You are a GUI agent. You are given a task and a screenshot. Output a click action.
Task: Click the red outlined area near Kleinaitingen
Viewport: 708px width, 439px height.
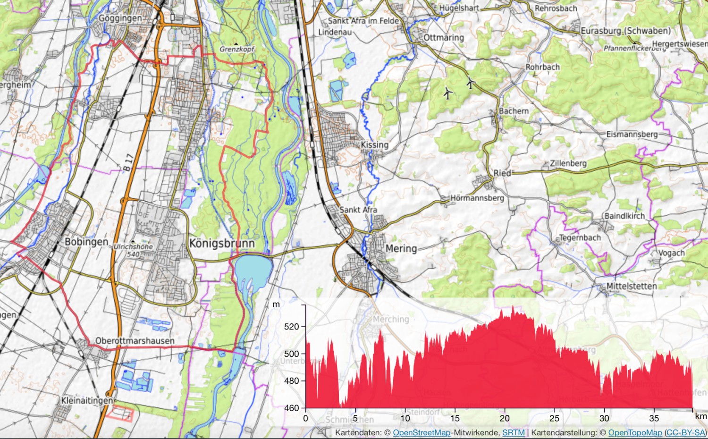pyautogui.click(x=120, y=414)
